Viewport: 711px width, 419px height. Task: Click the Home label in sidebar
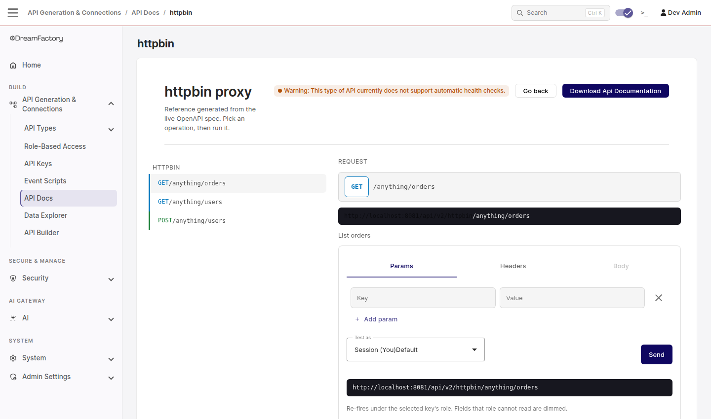click(x=32, y=65)
